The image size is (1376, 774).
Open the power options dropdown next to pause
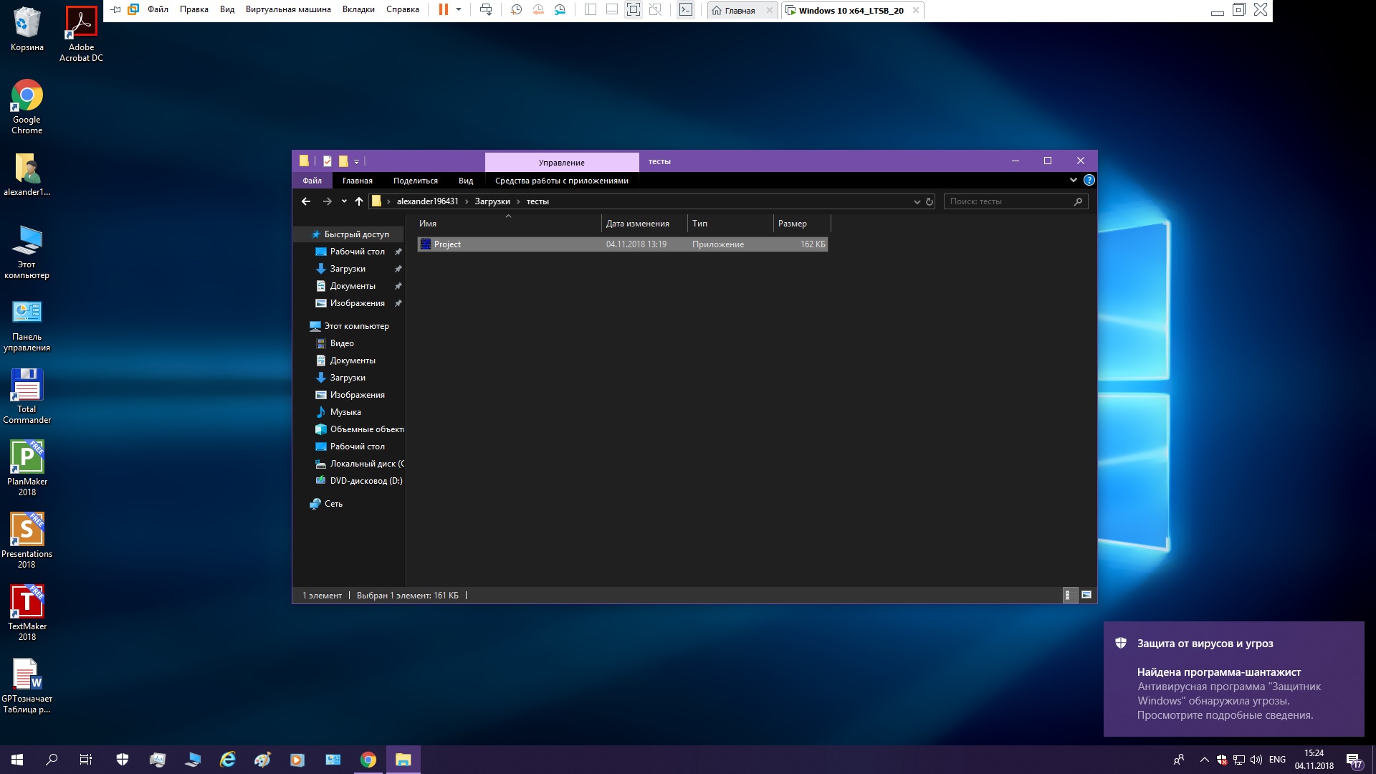[x=459, y=10]
